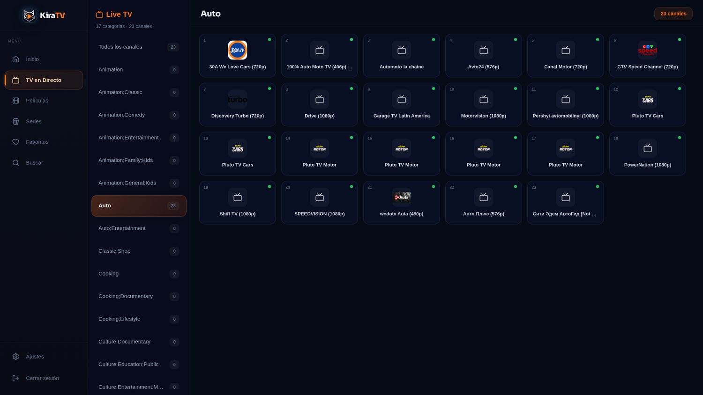The width and height of the screenshot is (703, 395).
Task: Click the wedotv Auta channel logo
Action: [x=402, y=197]
